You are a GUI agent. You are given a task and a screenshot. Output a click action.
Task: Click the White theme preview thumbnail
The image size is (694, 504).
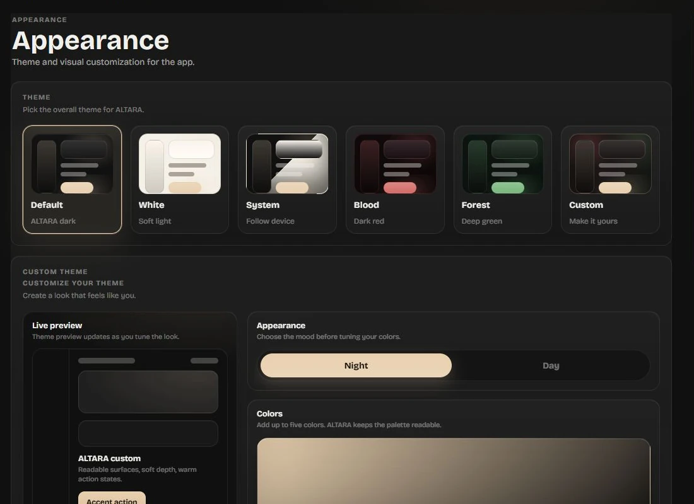[x=180, y=164]
